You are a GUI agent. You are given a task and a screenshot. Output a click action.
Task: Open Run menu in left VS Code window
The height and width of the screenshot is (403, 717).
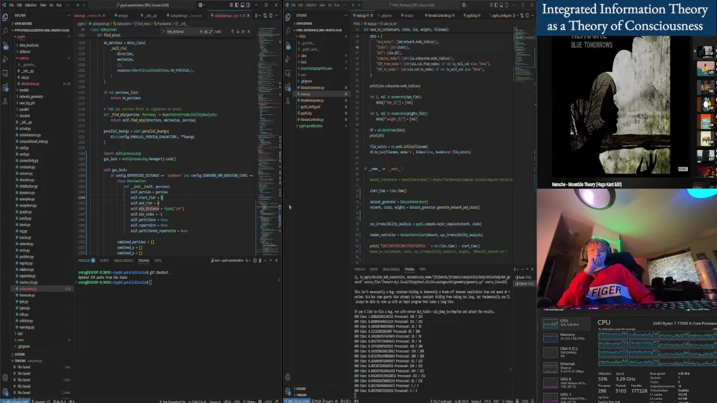59,5
